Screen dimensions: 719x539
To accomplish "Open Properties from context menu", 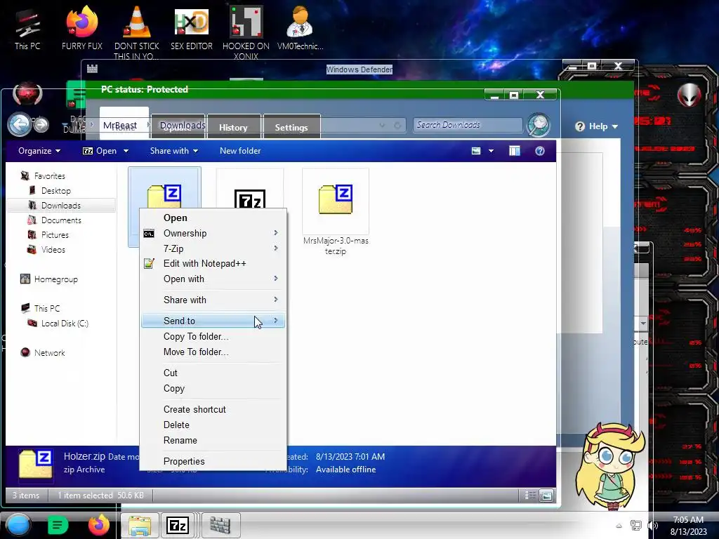I will tap(213, 461).
